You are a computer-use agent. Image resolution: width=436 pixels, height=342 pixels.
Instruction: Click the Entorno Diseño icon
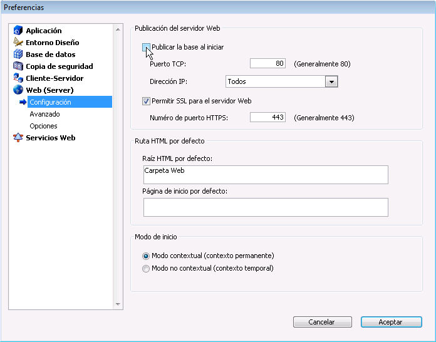pos(18,43)
